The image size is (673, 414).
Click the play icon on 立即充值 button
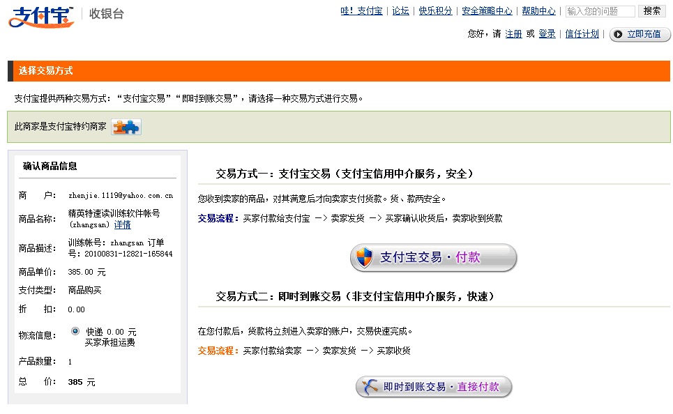[618, 34]
